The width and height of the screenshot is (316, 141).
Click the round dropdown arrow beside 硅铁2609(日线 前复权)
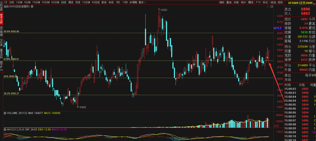pos(32,7)
